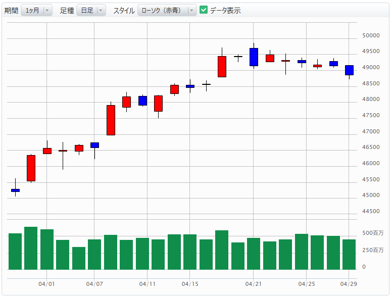
Task: Toggle the データ表示 checkbox
Action: pos(204,10)
